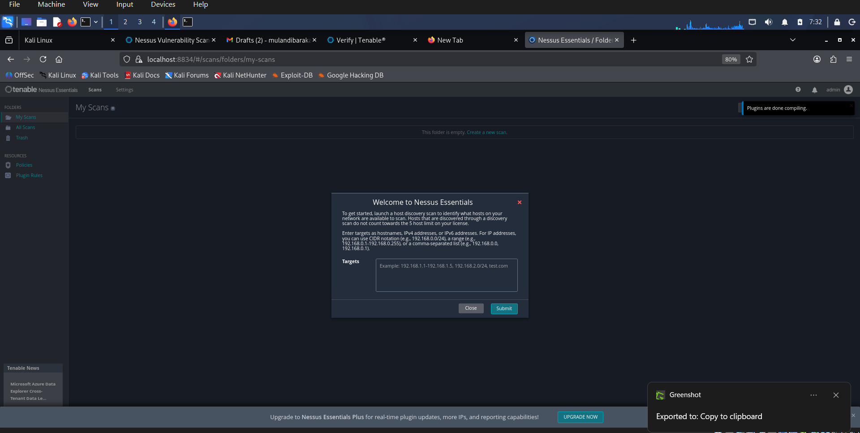The height and width of the screenshot is (433, 860).
Task: Open the Devices menu
Action: (x=163, y=4)
